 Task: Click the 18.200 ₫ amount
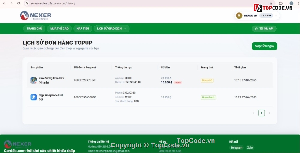tap(166, 83)
